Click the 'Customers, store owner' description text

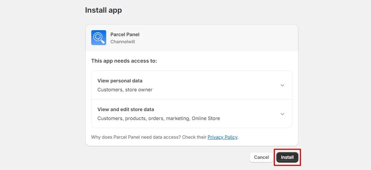[125, 90]
